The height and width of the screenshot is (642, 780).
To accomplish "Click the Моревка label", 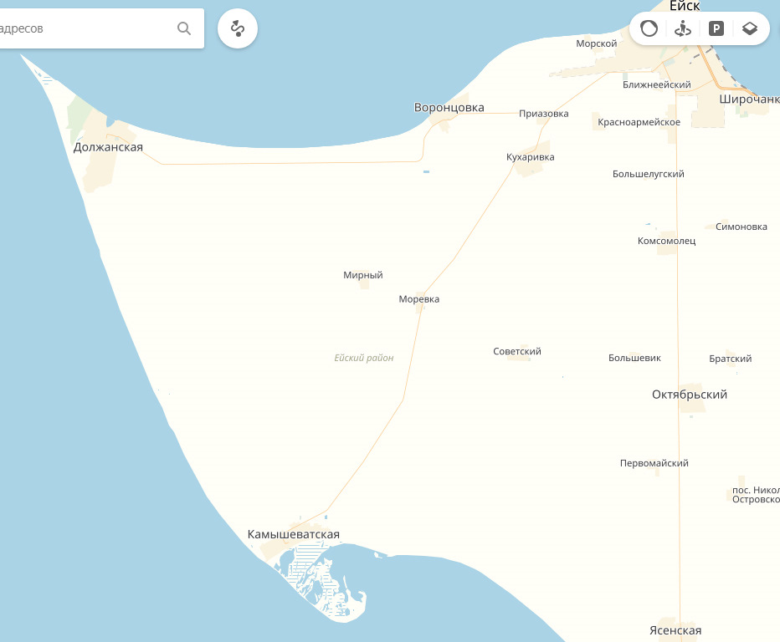I will [x=418, y=299].
